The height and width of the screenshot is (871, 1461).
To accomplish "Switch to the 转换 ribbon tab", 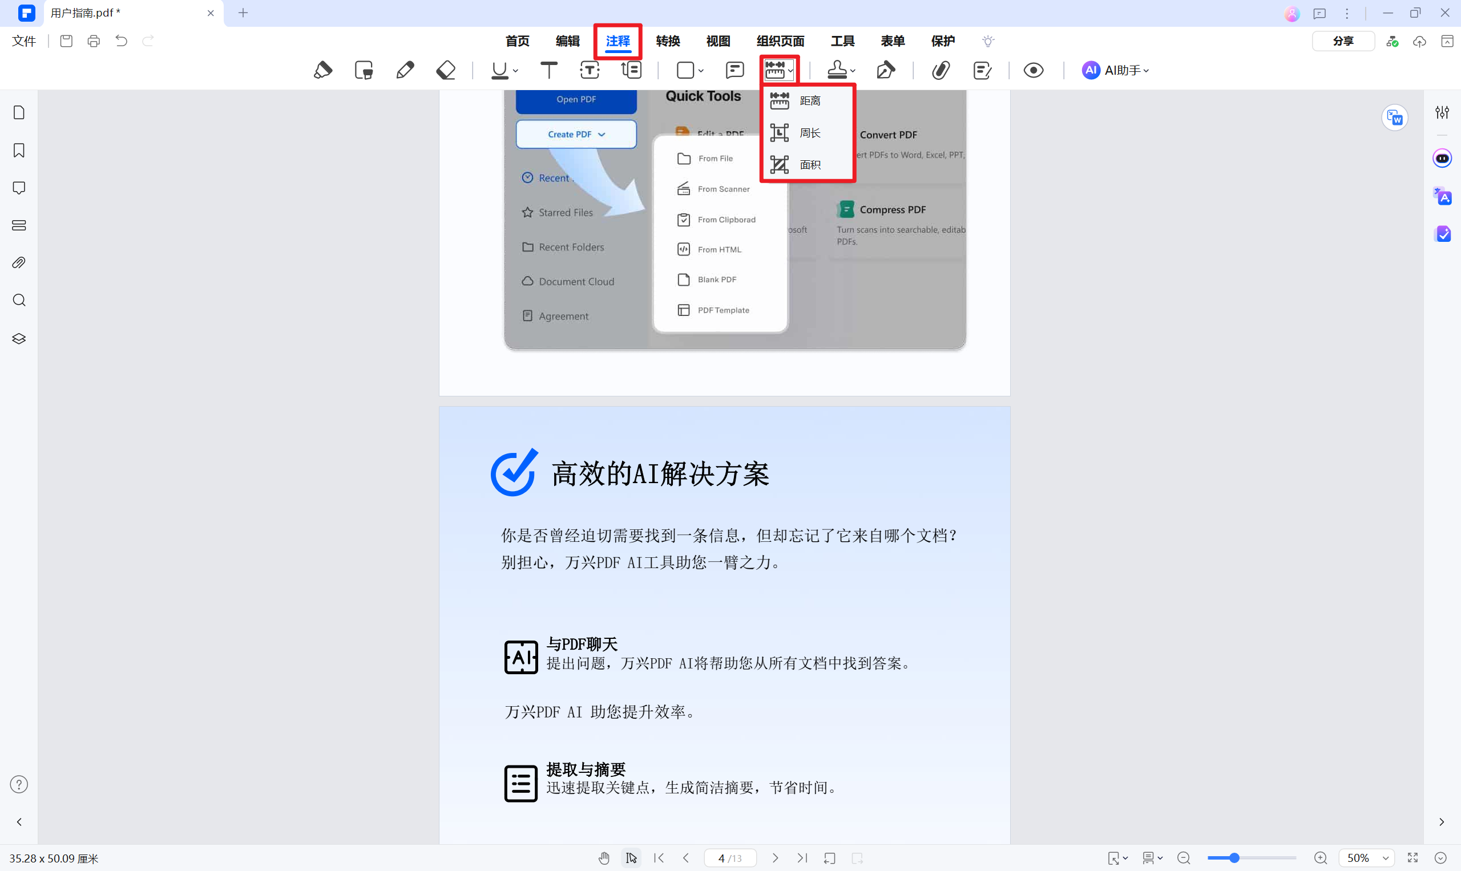I will click(x=668, y=41).
